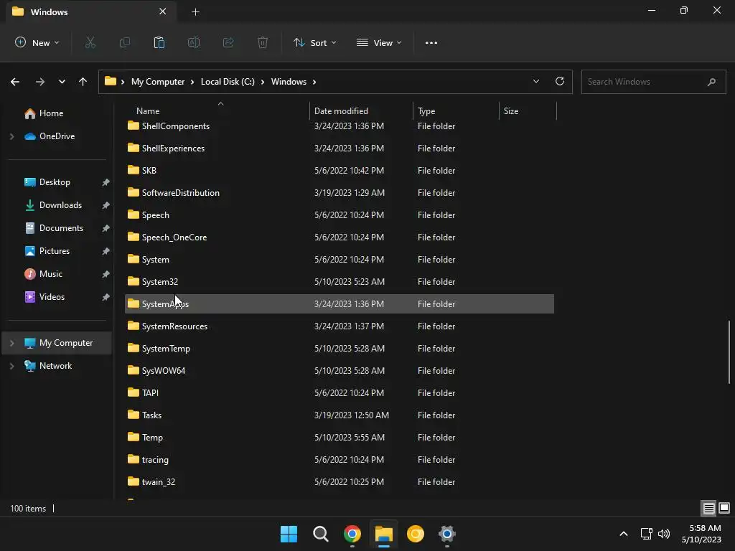
Task: Open recent locations dropdown arrow
Action: pyautogui.click(x=62, y=82)
